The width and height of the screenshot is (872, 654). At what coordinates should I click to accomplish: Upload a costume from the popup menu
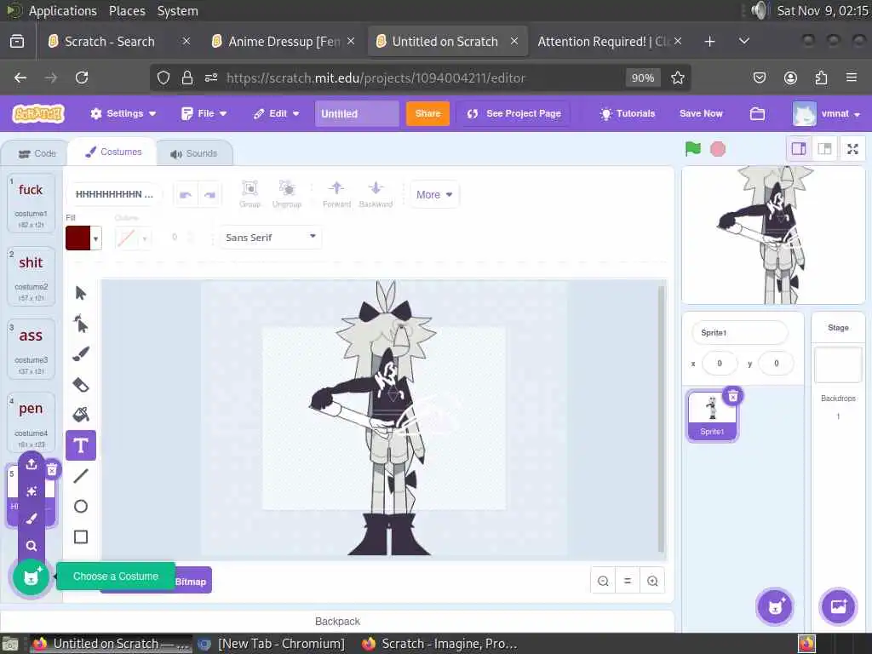tap(32, 464)
